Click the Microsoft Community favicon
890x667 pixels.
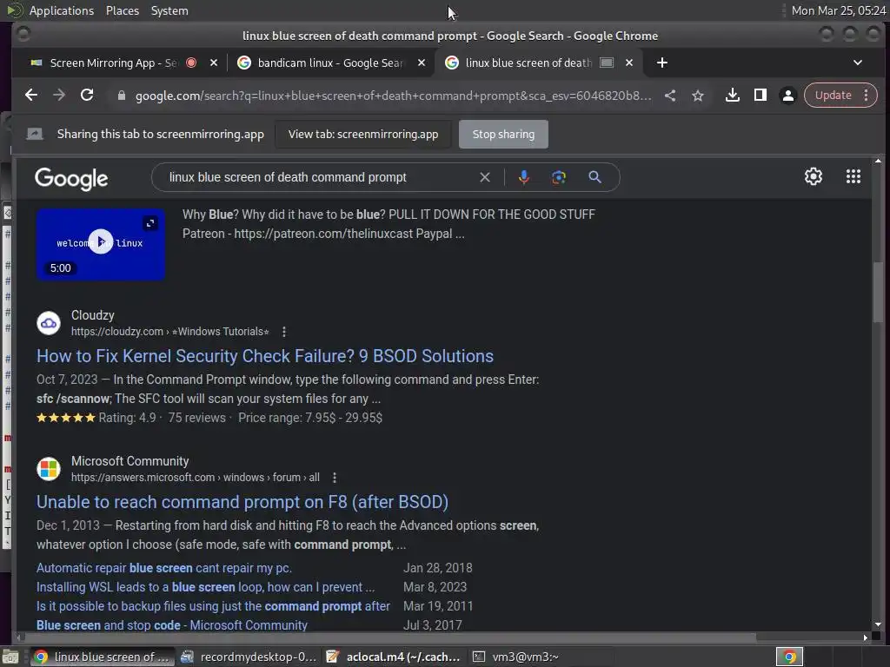(49, 469)
